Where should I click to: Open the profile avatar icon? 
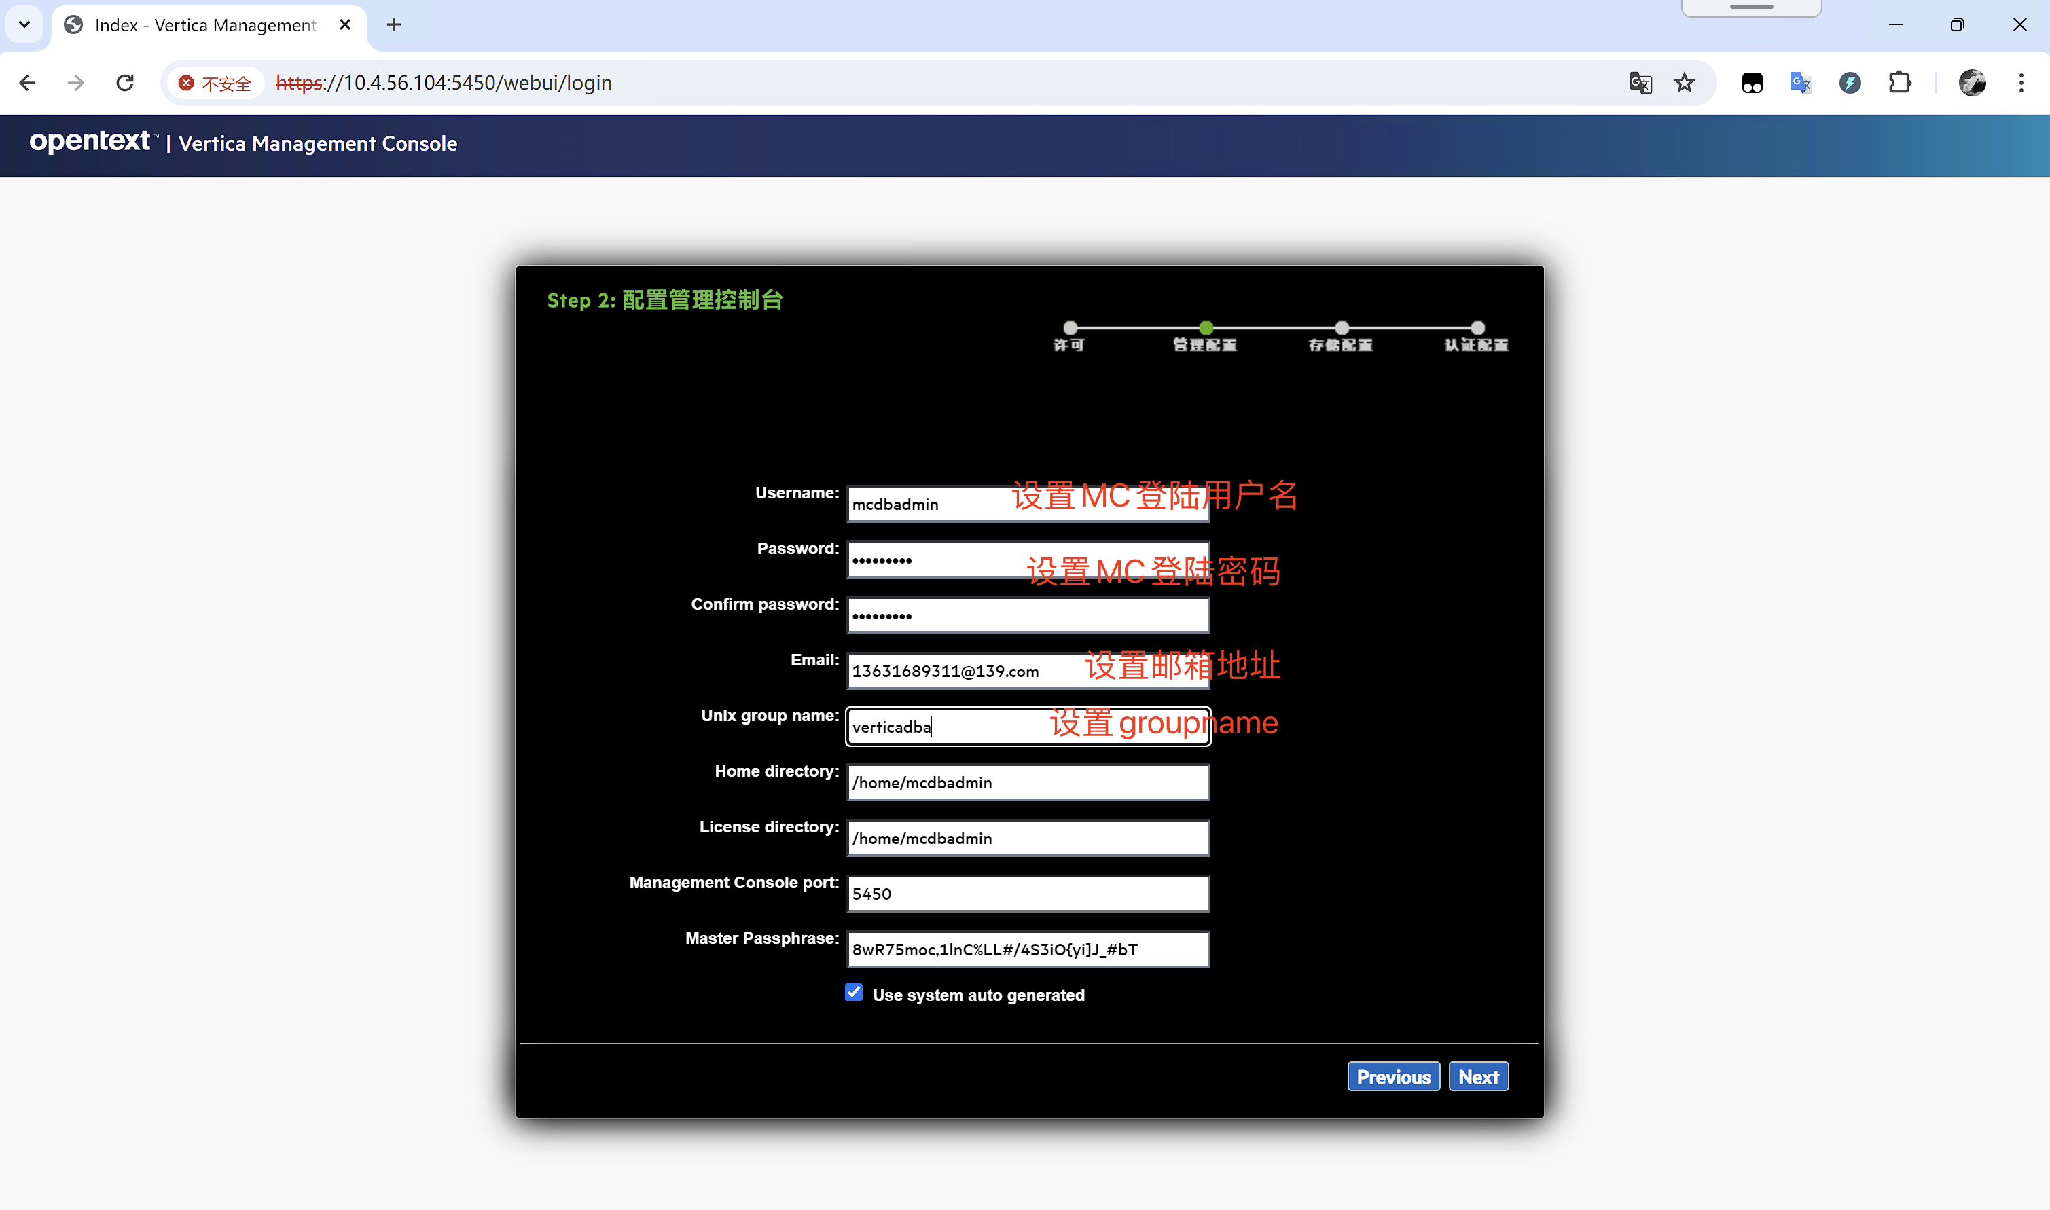tap(1972, 82)
